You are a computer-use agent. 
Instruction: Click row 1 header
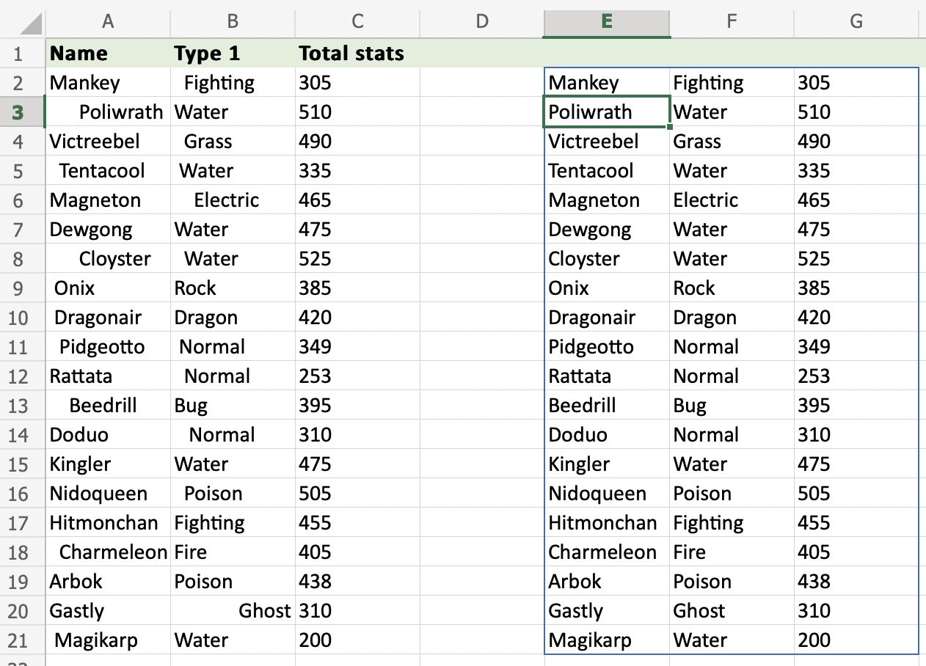[x=22, y=53]
